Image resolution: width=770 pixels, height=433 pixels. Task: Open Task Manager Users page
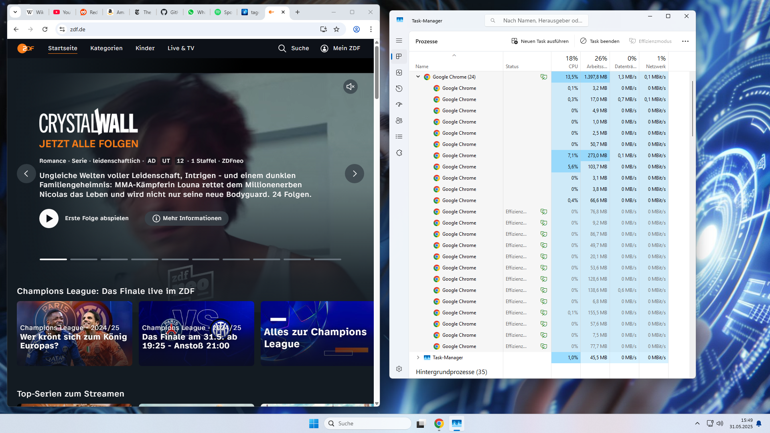399,121
